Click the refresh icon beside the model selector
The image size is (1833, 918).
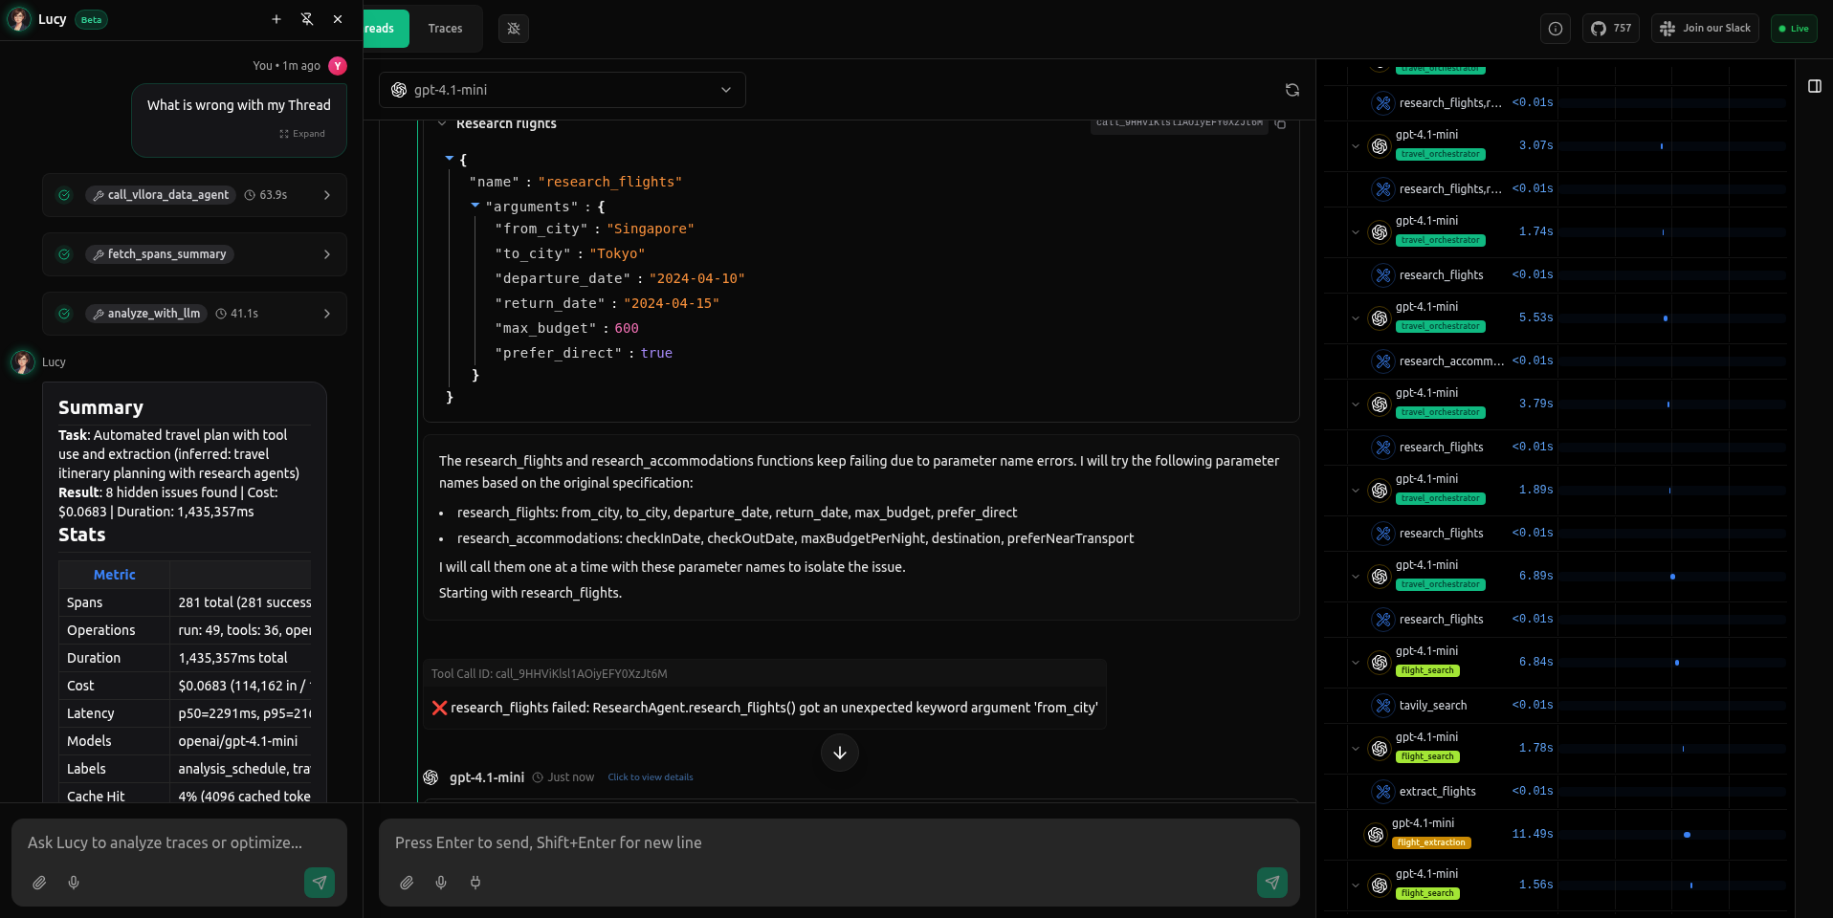click(x=1292, y=89)
